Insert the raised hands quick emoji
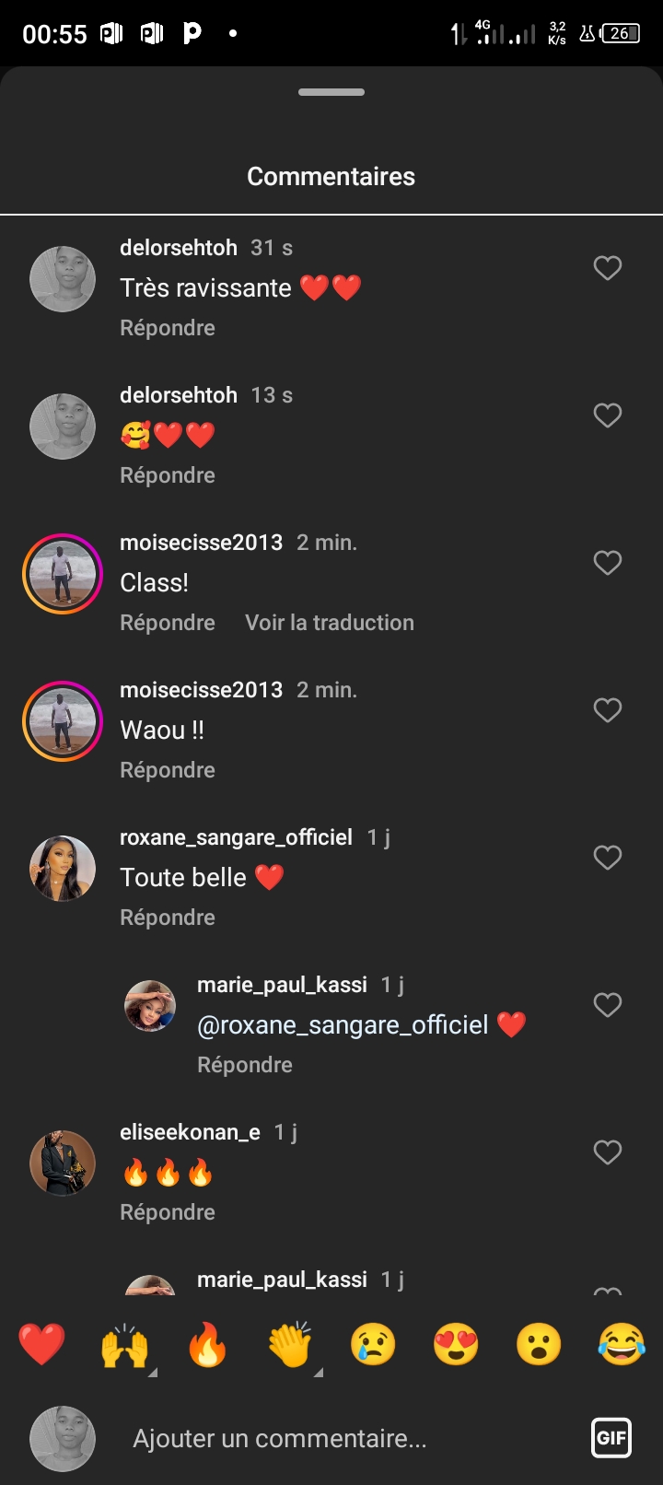 point(125,1345)
